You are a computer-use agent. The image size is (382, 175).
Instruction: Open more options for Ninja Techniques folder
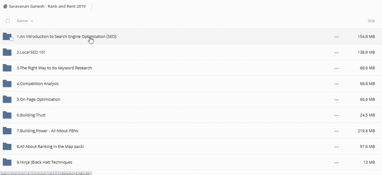click(x=336, y=162)
